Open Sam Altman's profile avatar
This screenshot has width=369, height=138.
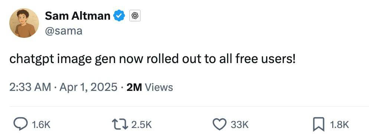(24, 23)
